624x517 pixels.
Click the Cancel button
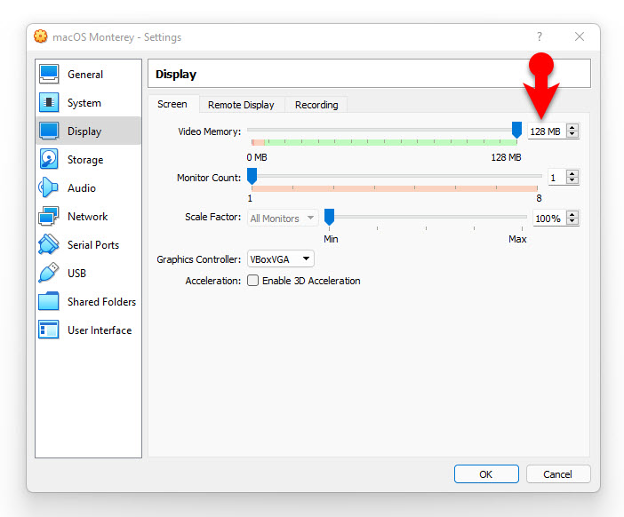(x=558, y=474)
